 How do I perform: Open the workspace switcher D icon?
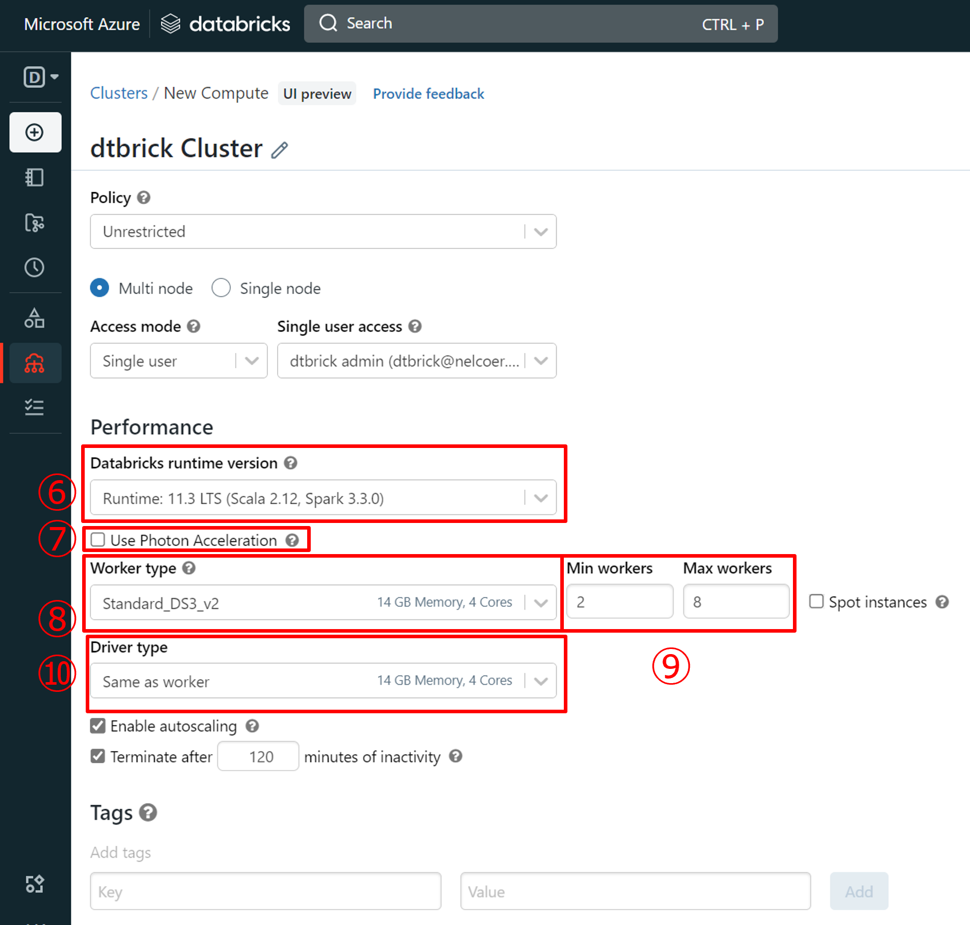pyautogui.click(x=41, y=77)
